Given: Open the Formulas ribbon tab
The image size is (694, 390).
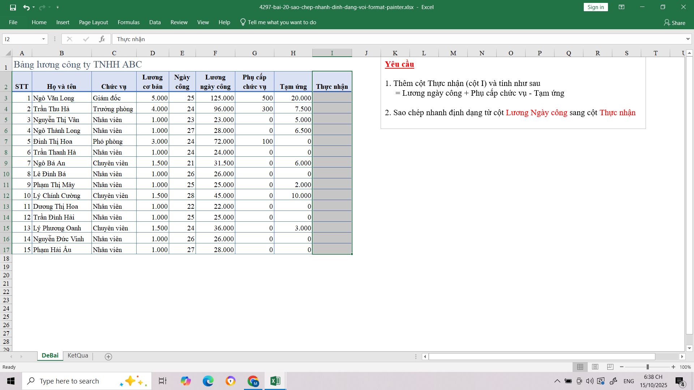Looking at the screenshot, I should 128,22.
